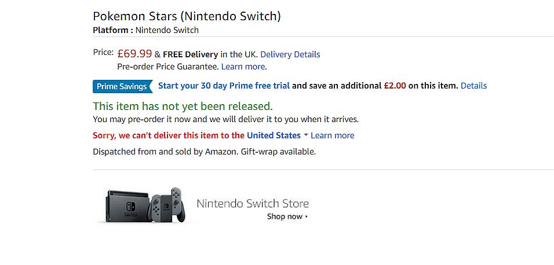Open Learn more after Pre-order Price Guarantee
Image resolution: width=554 pixels, height=265 pixels.
[243, 67]
